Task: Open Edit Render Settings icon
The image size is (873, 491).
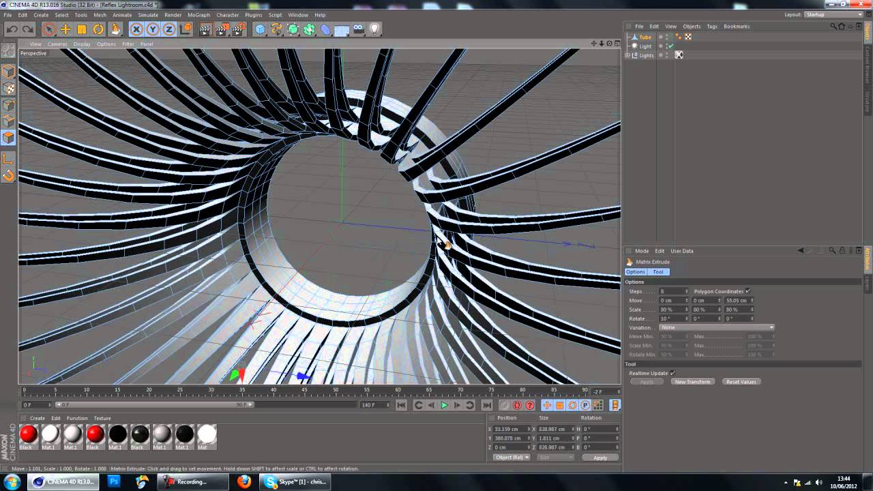Action: coord(238,29)
